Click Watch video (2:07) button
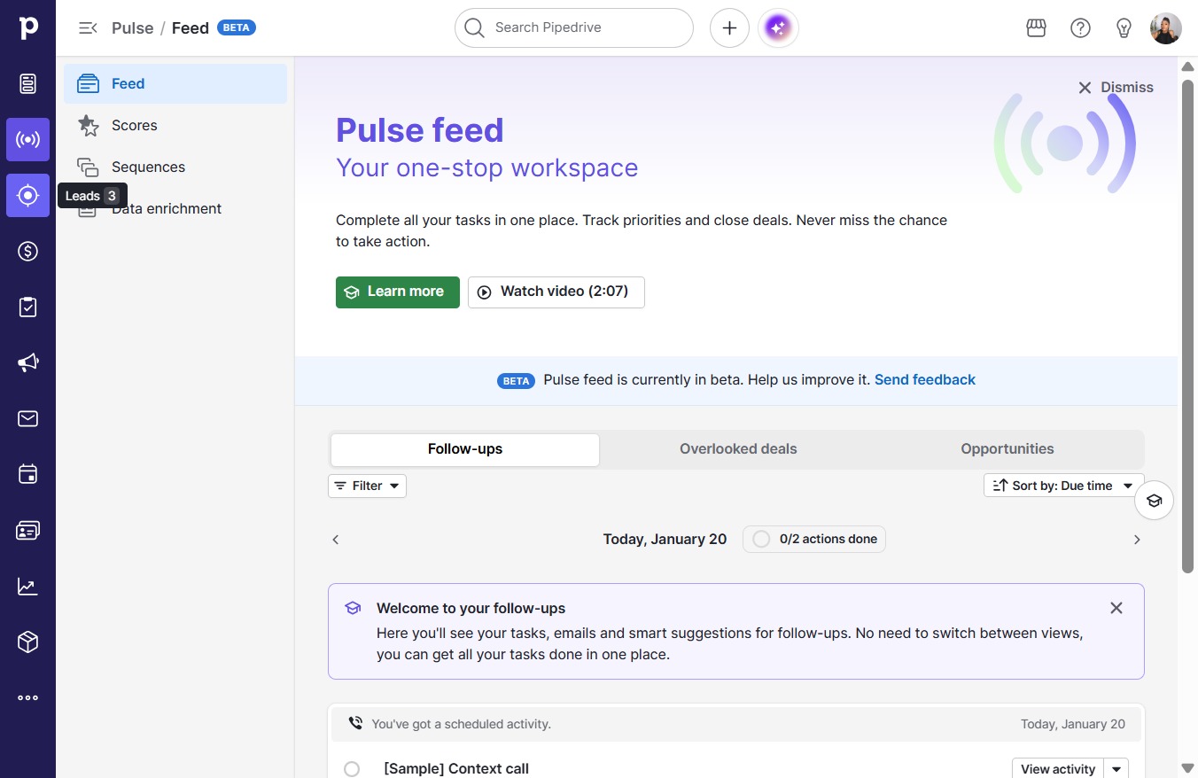Viewport: 1198px width, 778px height. pyautogui.click(x=556, y=292)
